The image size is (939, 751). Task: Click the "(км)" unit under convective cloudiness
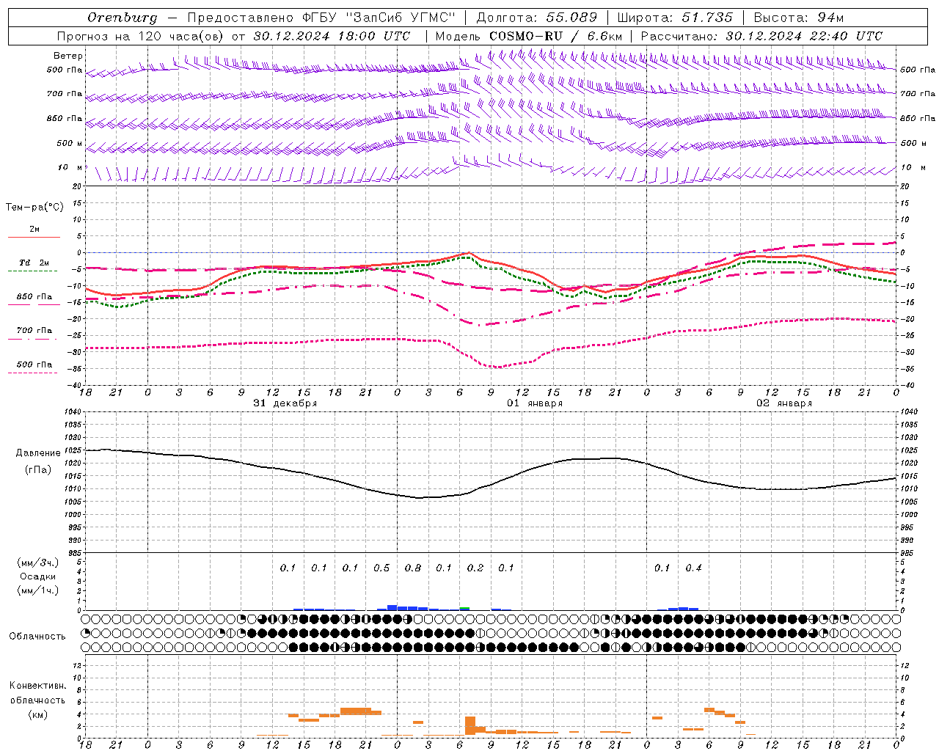click(38, 714)
